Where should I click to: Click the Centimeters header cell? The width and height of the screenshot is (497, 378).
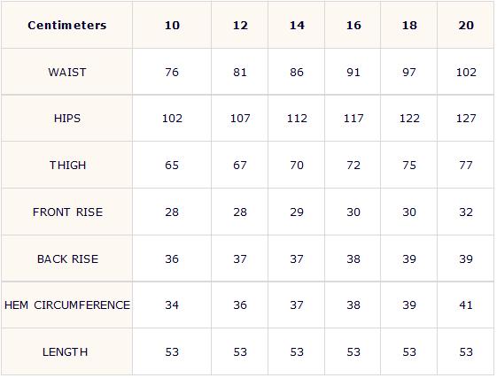pyautogui.click(x=66, y=26)
